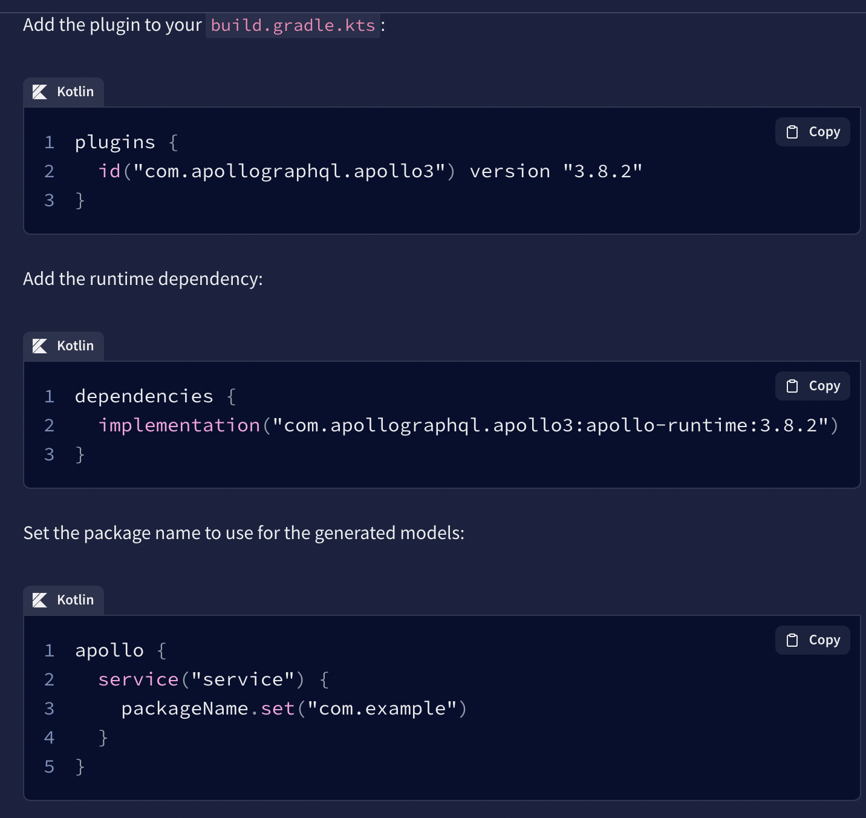Click the 'dependencies {' line
This screenshot has width=866, height=818.
coord(155,396)
